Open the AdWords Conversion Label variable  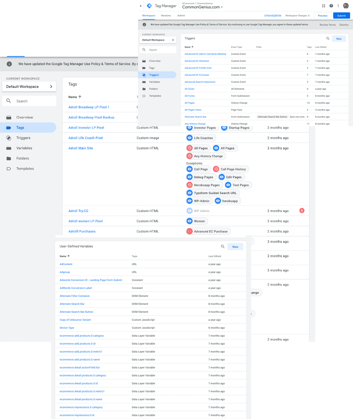pos(76,288)
